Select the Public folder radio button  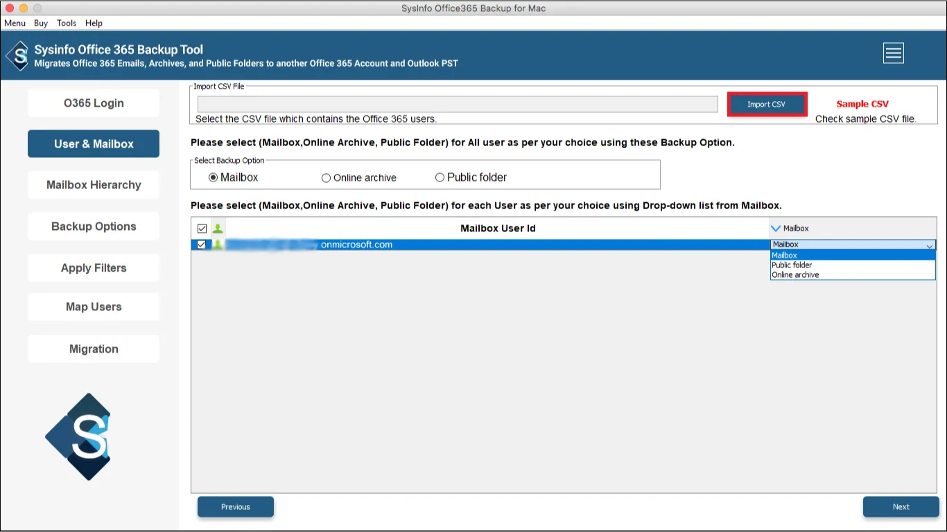[440, 178]
